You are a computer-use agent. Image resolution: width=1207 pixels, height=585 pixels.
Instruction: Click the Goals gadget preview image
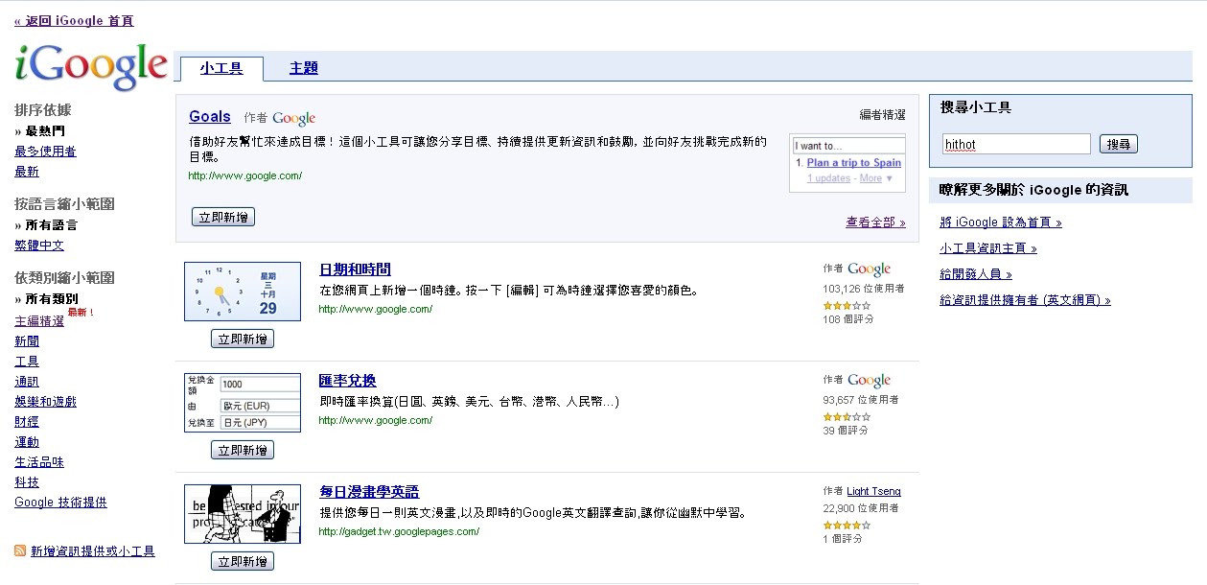click(847, 163)
